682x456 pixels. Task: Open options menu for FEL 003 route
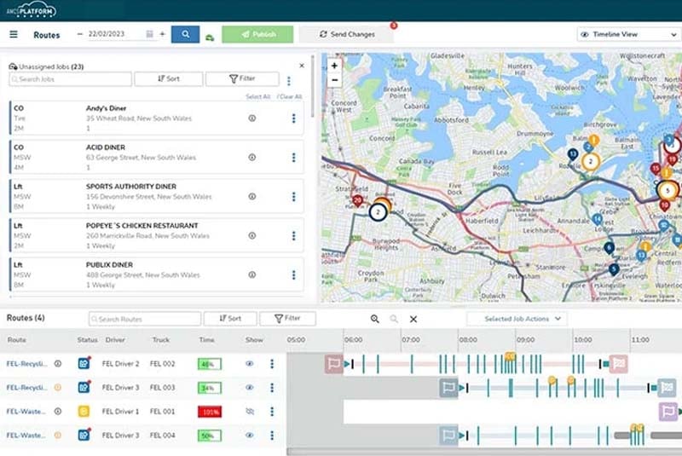click(x=272, y=388)
